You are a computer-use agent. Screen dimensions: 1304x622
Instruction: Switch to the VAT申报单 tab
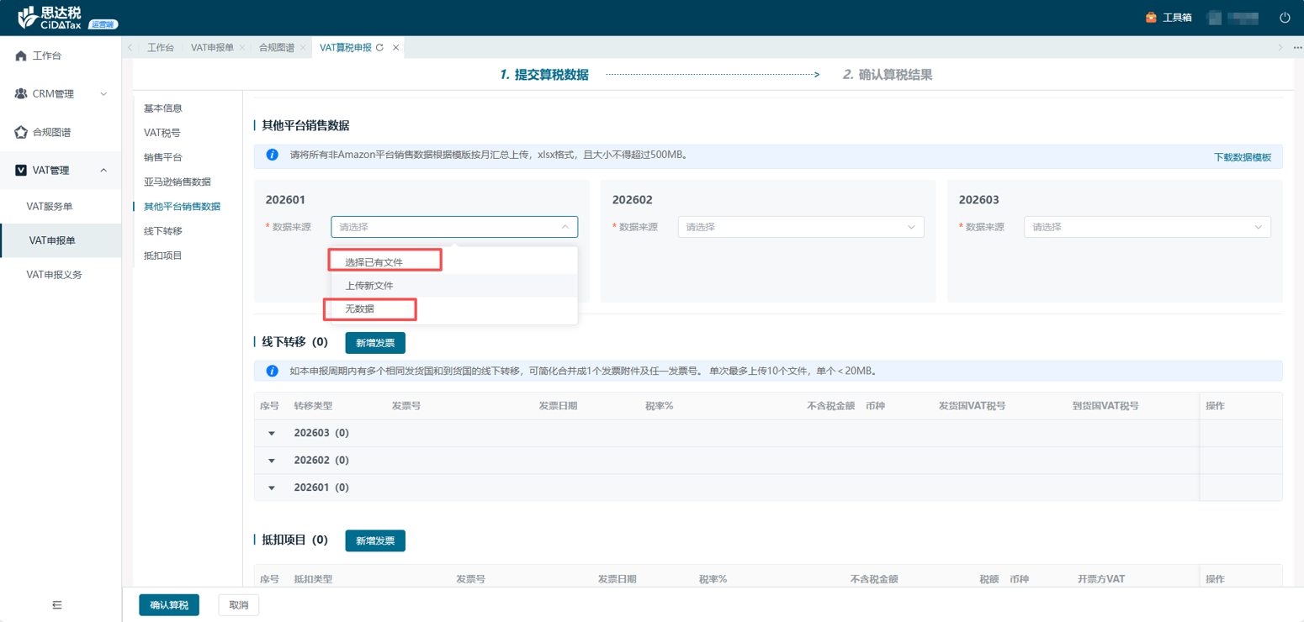click(x=212, y=48)
